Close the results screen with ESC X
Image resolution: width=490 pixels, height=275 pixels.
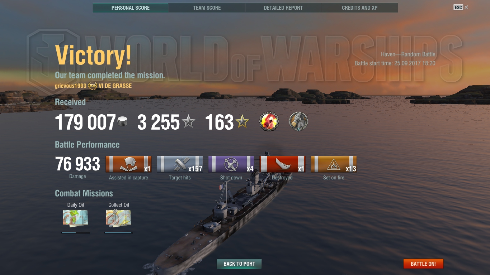tap(461, 7)
